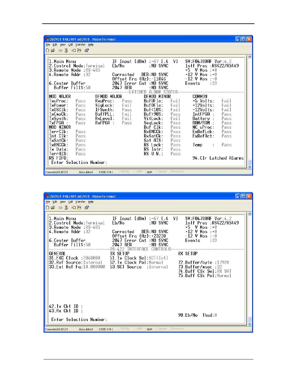Click '33.Ext Ref Fq' entry

[77, 267]
